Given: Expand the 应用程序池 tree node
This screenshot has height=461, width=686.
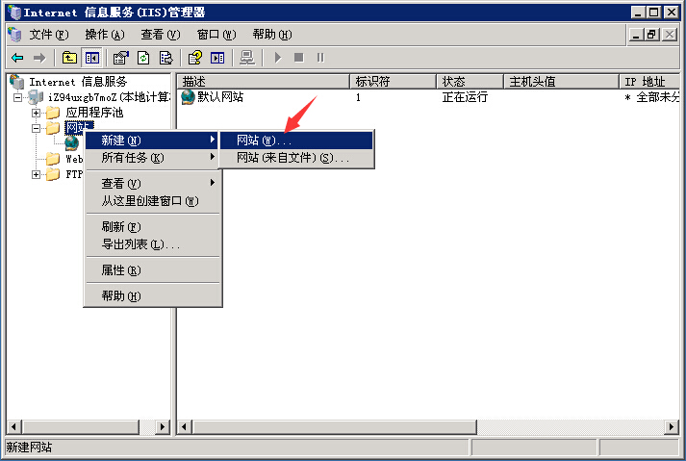Looking at the screenshot, I should click(37, 113).
